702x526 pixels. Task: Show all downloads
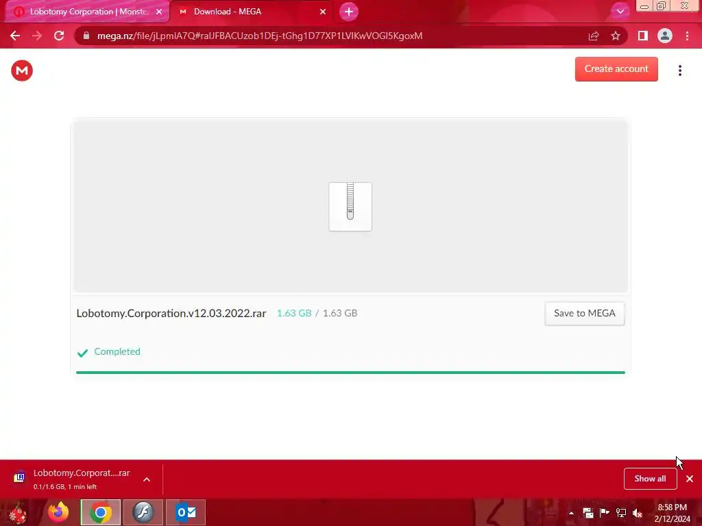[x=650, y=479]
